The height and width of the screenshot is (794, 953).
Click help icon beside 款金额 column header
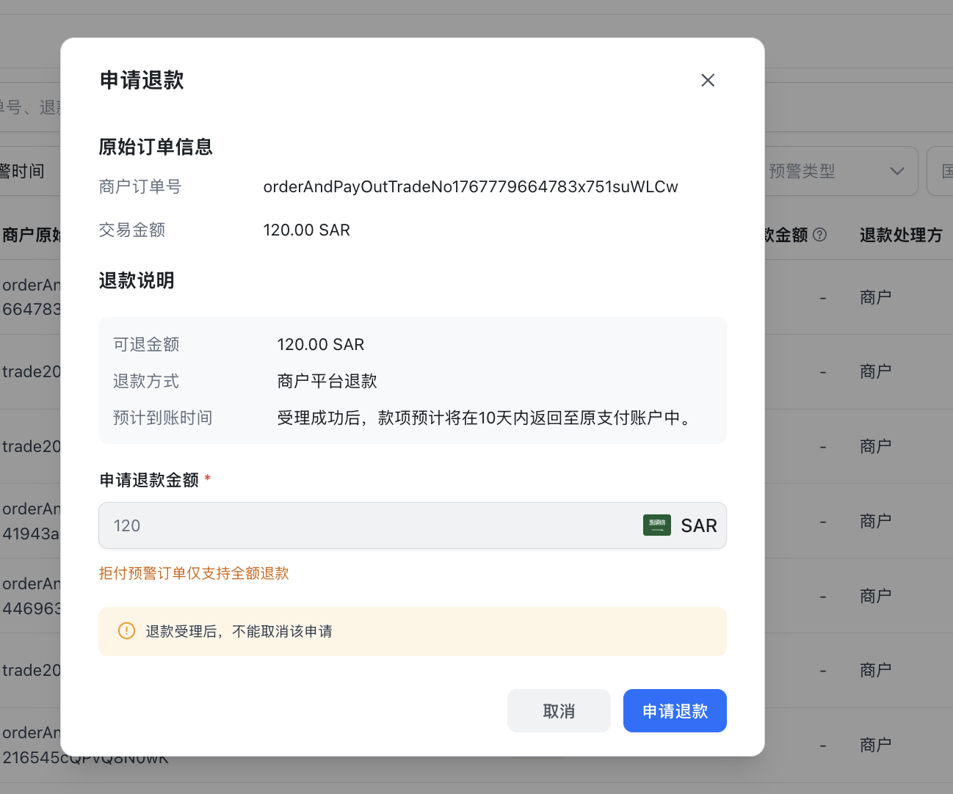(820, 235)
